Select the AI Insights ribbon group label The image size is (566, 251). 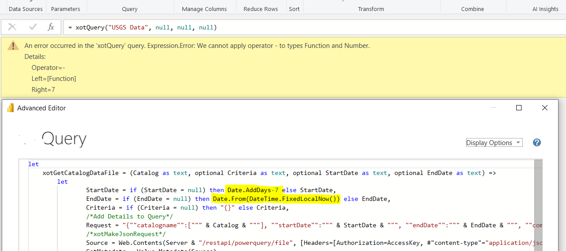[545, 9]
